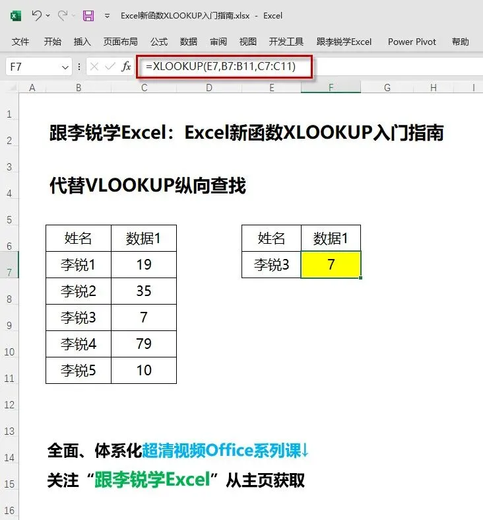Undo the last action
The image size is (483, 520).
pos(36,15)
